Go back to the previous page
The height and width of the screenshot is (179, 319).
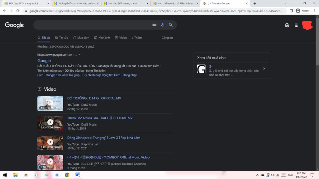tap(4, 11)
